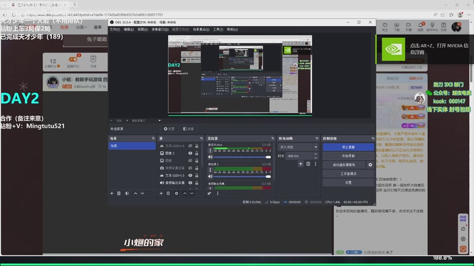The height and width of the screenshot is (266, 474).
Task: Open 消息 bell notifications on Douyu page
Action: click(420, 25)
